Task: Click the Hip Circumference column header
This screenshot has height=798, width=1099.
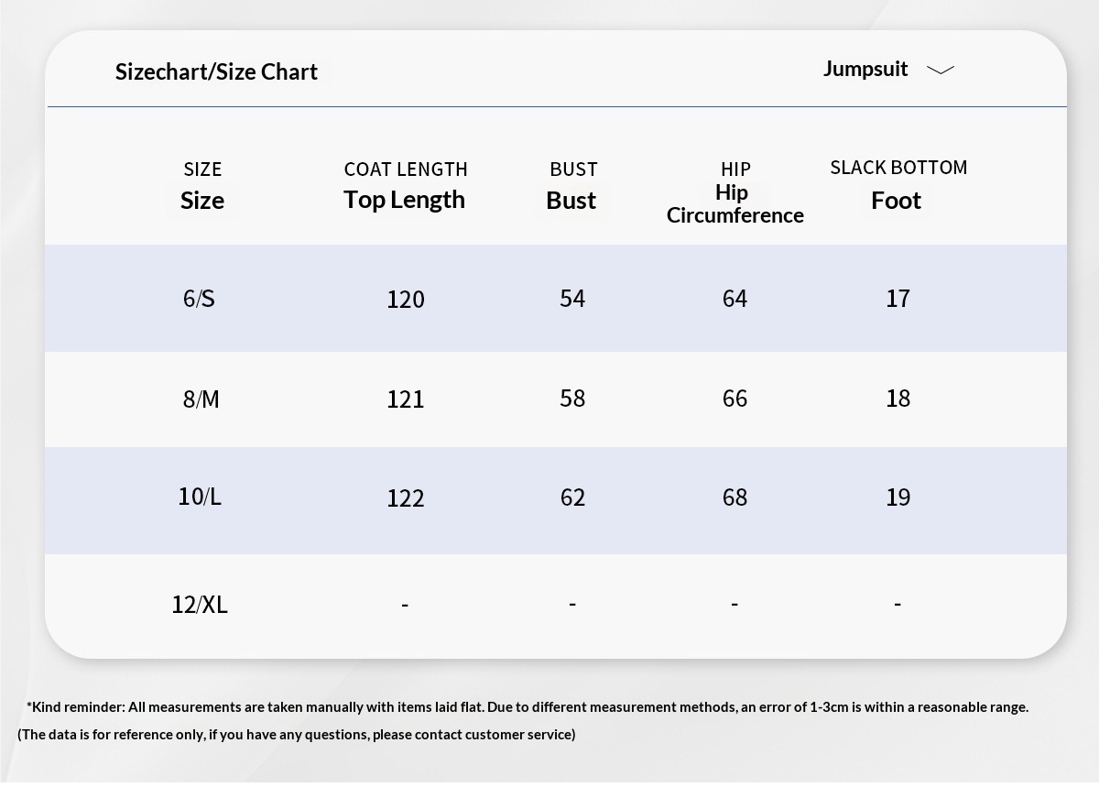Action: pos(734,203)
